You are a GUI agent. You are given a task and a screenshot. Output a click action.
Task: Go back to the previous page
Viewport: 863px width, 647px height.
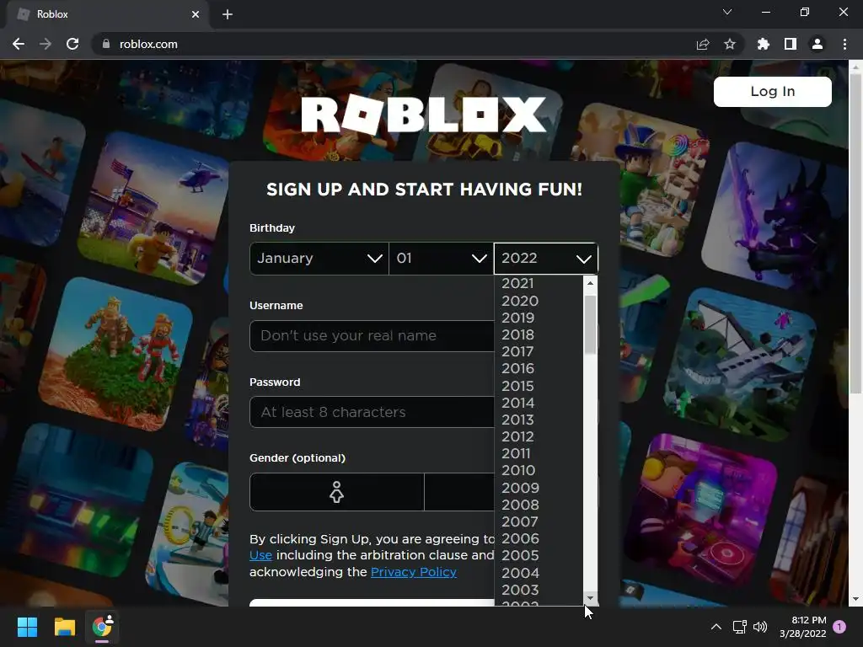pos(19,44)
